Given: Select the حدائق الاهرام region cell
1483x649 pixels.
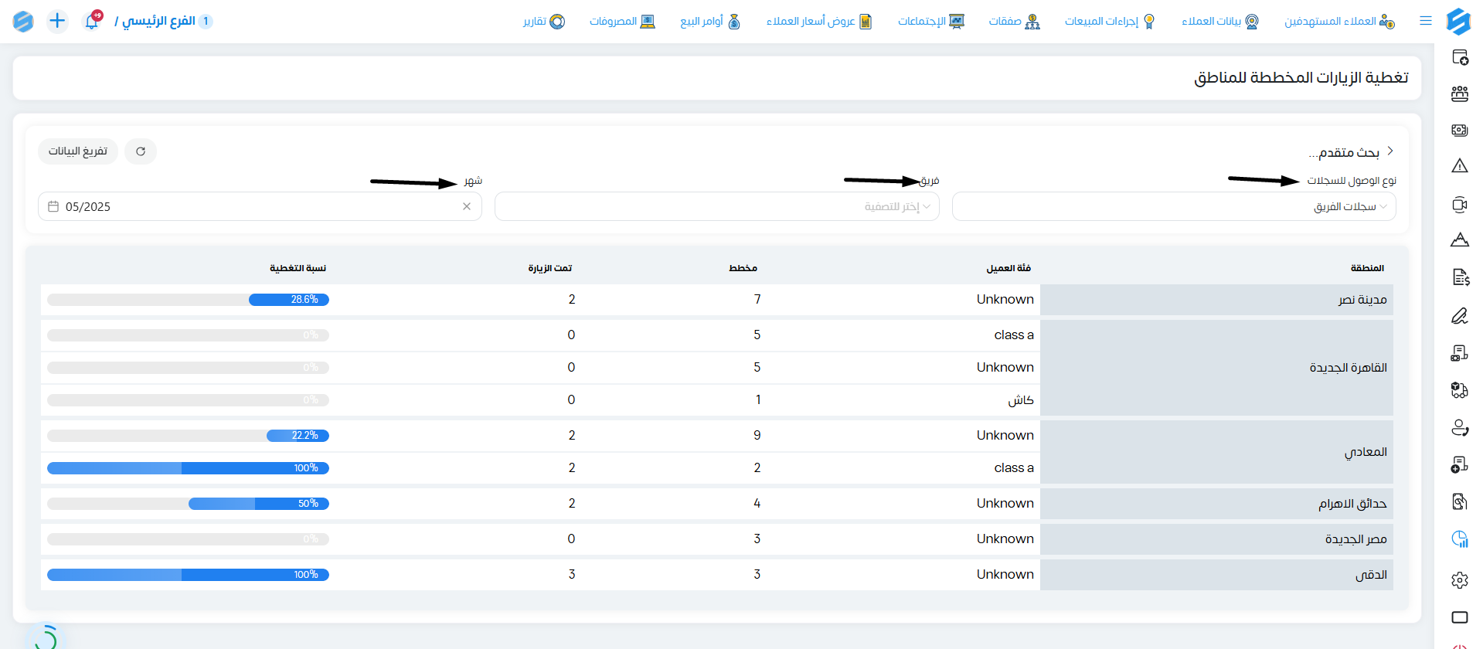Looking at the screenshot, I should [1216, 504].
